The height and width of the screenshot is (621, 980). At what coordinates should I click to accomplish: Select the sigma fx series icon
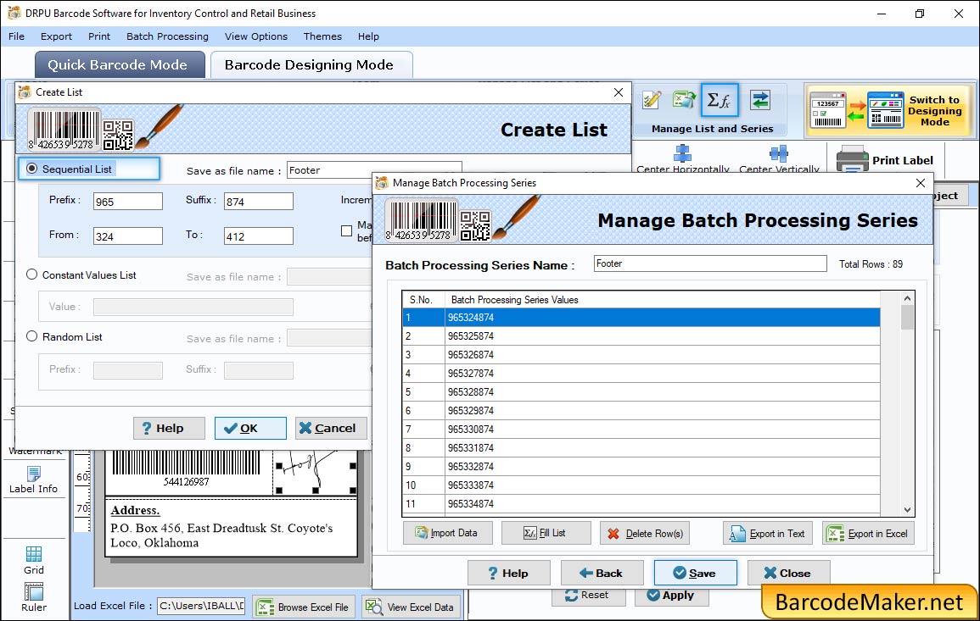[719, 100]
